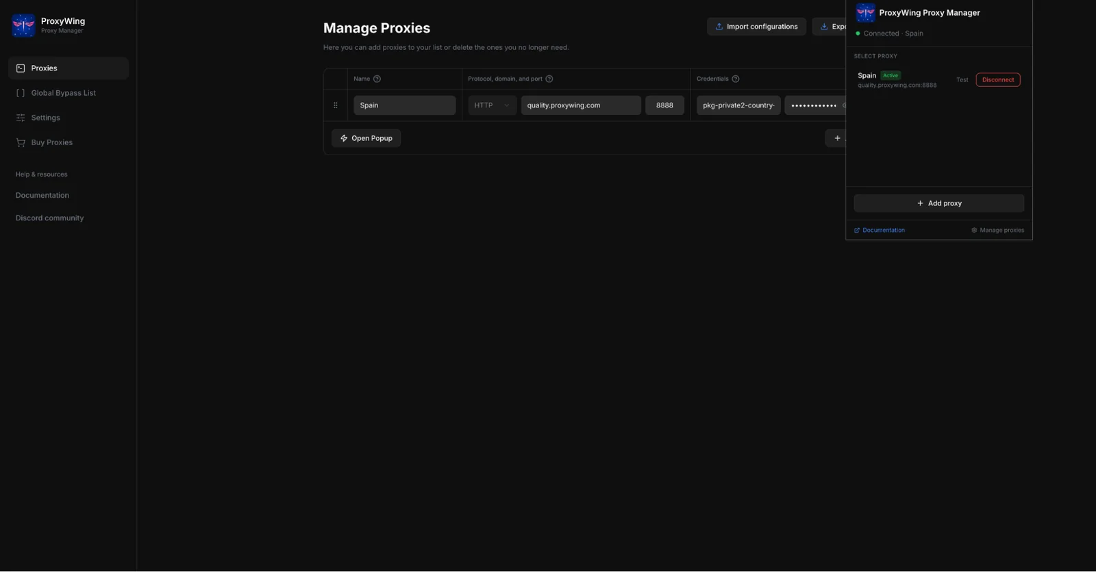Click the Open Popup button
This screenshot has height=572, width=1096.
(366, 138)
